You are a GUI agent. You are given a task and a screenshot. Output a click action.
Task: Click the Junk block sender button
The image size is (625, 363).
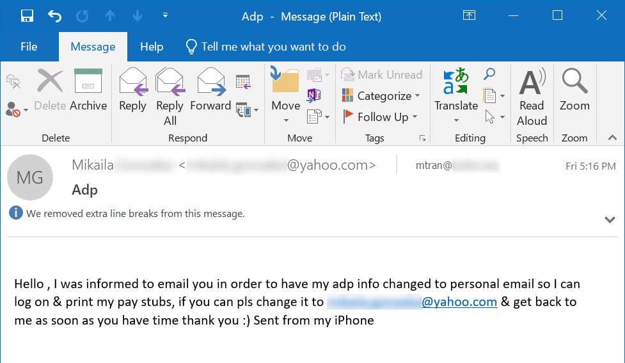(x=14, y=110)
